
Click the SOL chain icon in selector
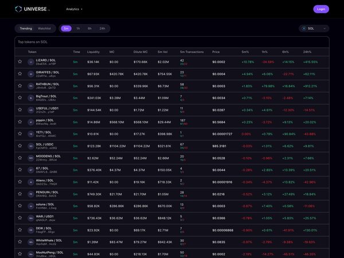[304, 29]
